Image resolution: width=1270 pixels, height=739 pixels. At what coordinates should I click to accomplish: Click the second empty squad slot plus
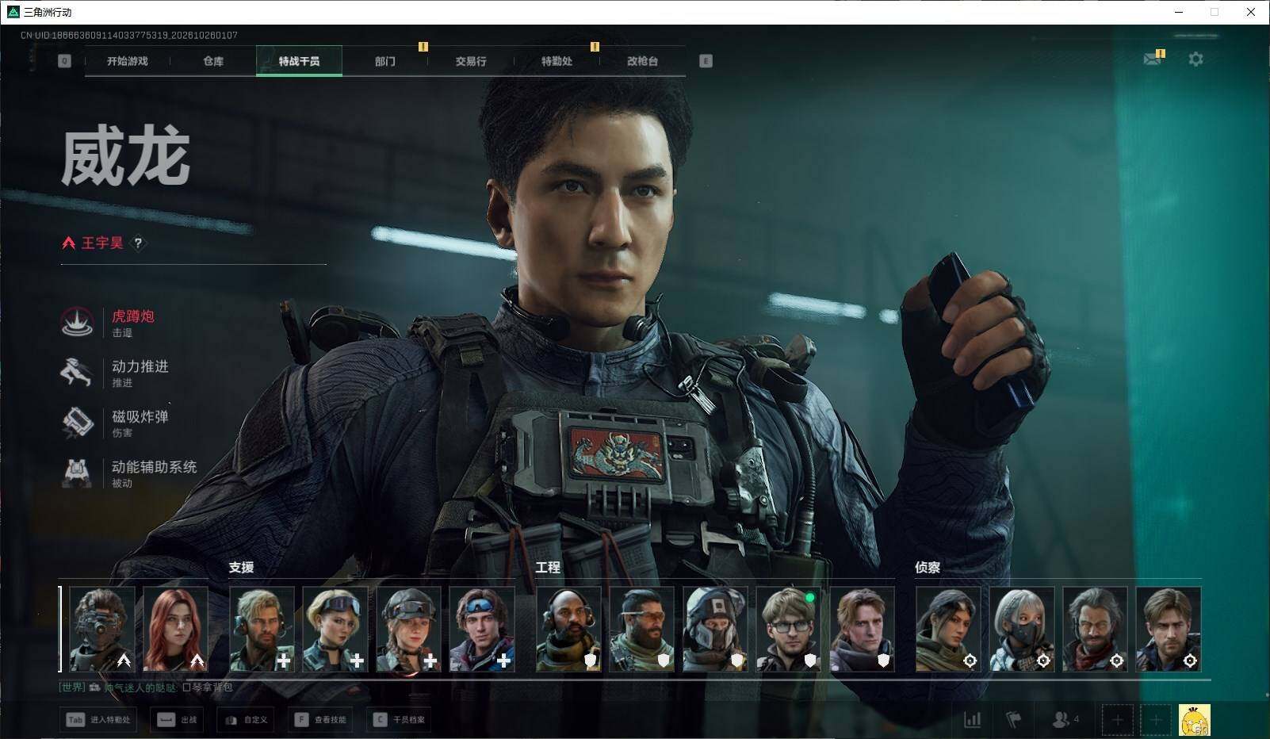[1155, 720]
